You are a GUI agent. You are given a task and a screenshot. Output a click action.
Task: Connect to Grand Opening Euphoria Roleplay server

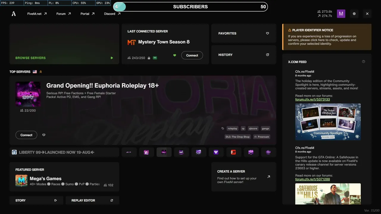pos(26,135)
